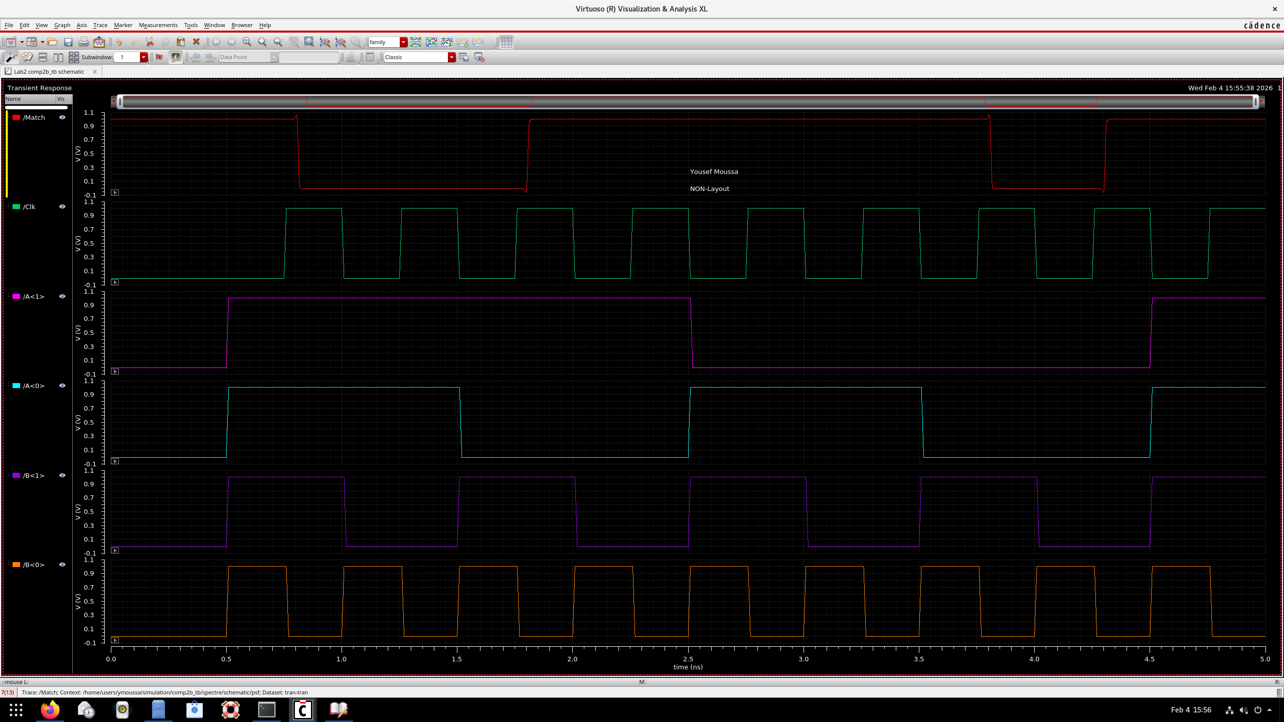The width and height of the screenshot is (1284, 722).
Task: Hide the /B<0> waveform eye toggle
Action: coord(62,565)
